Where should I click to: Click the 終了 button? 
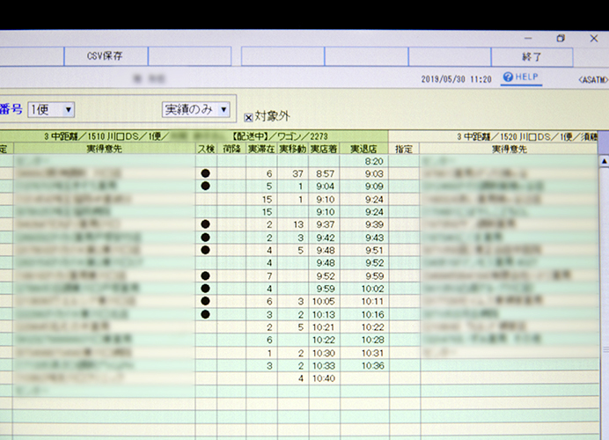coord(532,56)
